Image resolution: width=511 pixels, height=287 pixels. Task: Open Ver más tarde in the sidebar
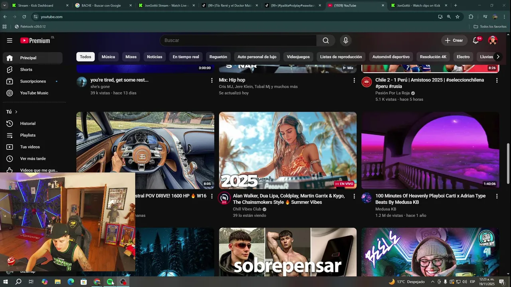33,159
